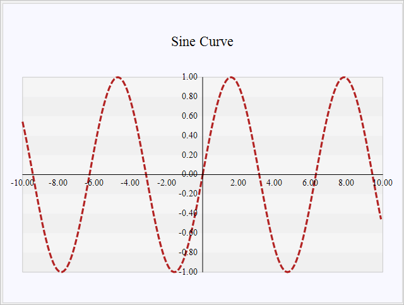Select the curve peak between -6.00 and -4.00
Image resolution: width=404 pixels, height=305 pixels.
[x=118, y=77]
